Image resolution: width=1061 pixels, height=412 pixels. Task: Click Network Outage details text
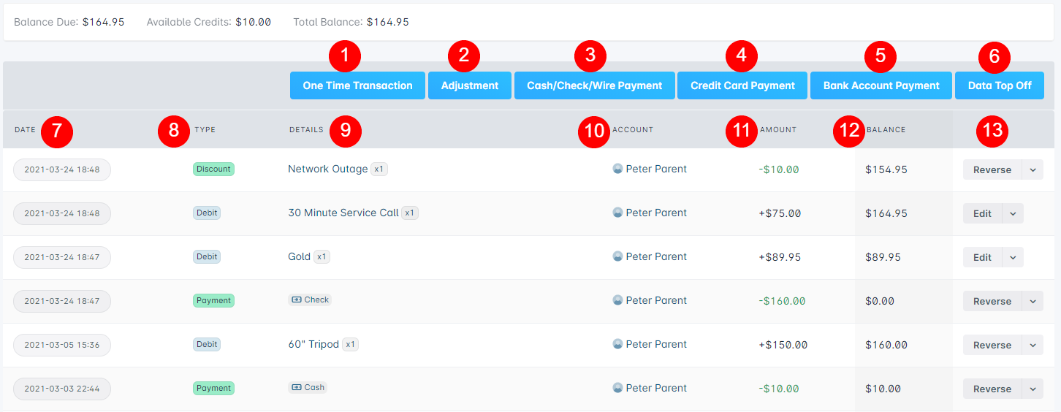(328, 169)
